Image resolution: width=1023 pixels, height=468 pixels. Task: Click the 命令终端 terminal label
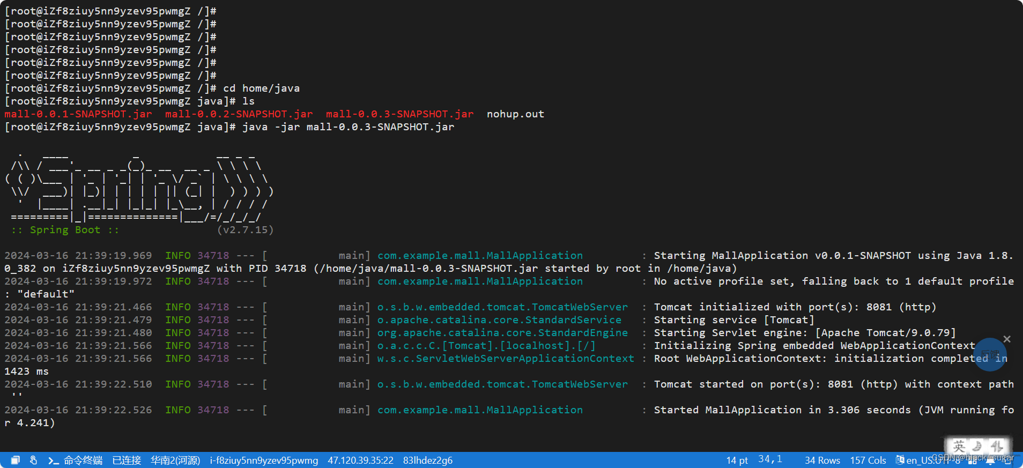pyautogui.click(x=83, y=460)
